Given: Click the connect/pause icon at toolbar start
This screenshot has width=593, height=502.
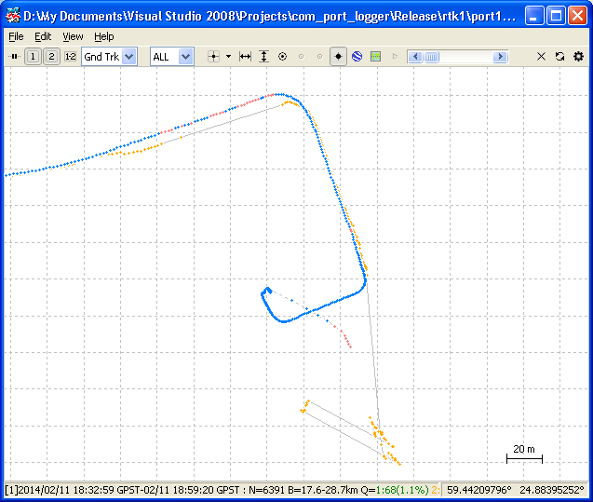Looking at the screenshot, I should [x=14, y=57].
